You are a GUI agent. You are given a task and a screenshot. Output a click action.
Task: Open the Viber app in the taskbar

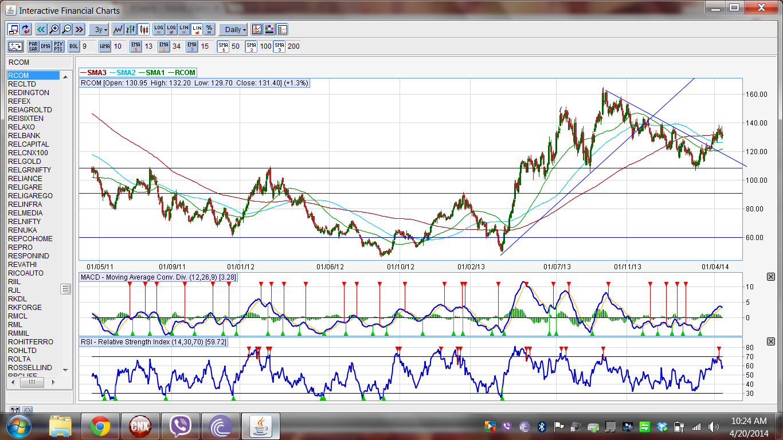181,427
